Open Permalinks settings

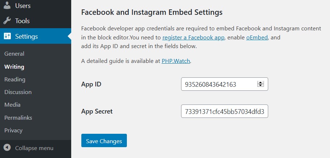(18, 118)
